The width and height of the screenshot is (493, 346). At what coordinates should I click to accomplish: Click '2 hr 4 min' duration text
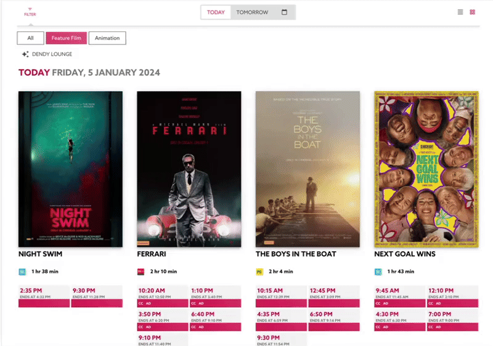pos(281,272)
